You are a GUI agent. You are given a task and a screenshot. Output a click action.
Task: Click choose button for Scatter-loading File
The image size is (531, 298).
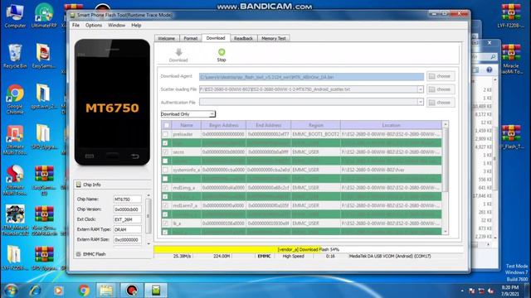441,89
